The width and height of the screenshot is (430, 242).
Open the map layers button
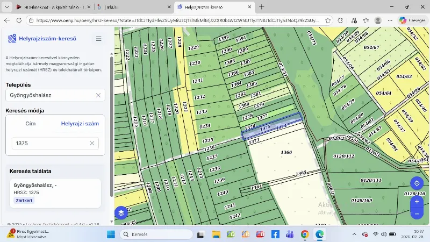121,213
